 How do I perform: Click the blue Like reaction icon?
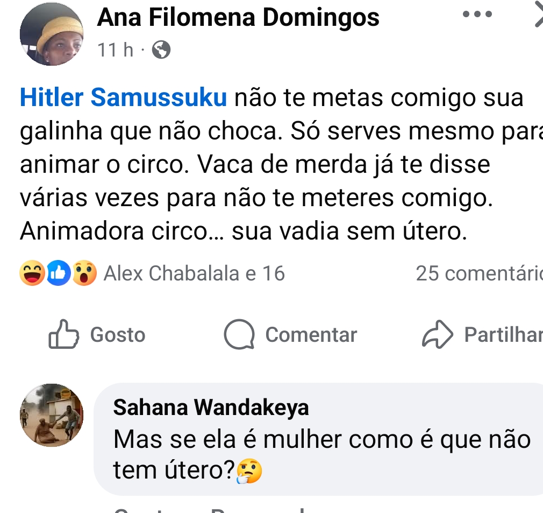[58, 273]
